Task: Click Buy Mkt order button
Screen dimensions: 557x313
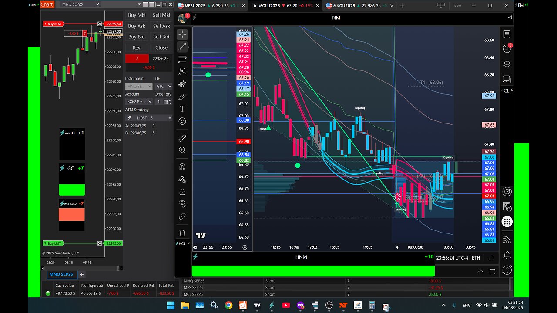Action: click(137, 15)
